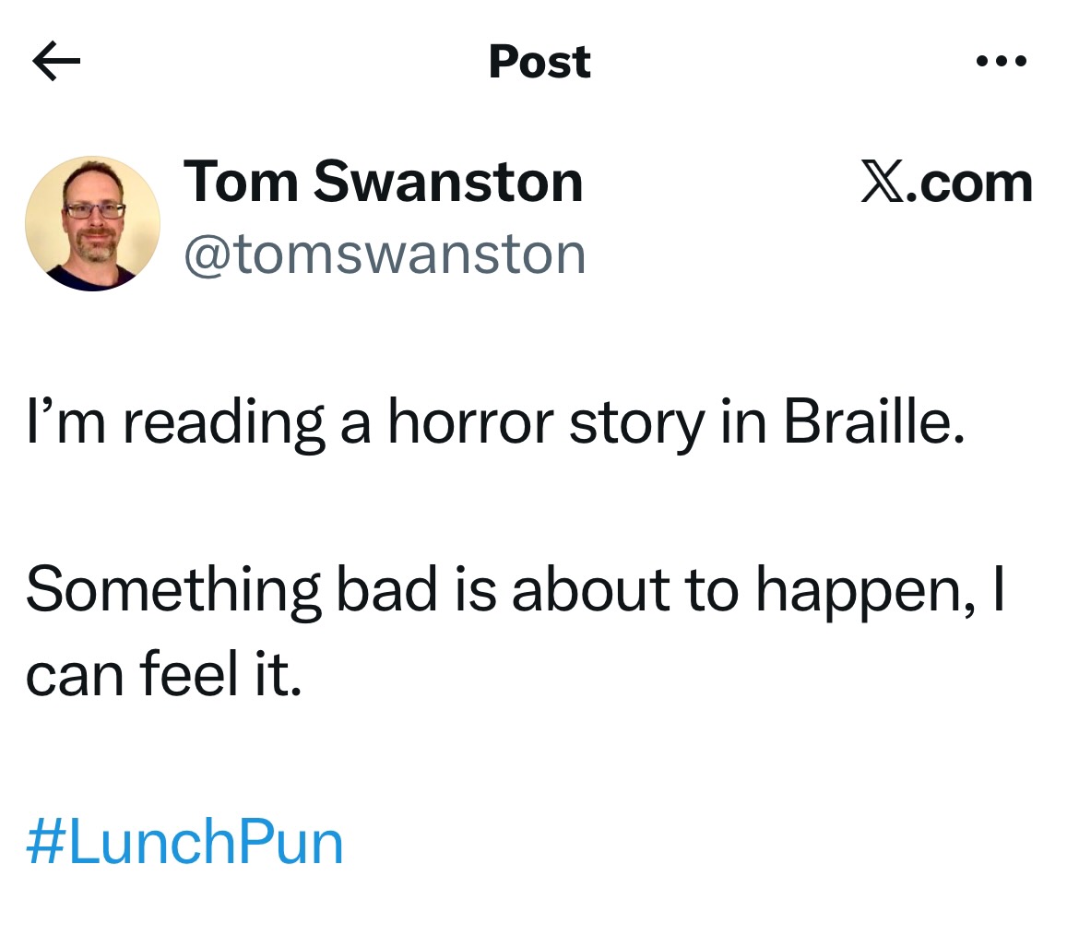The height and width of the screenshot is (947, 1079).
Task: Go back using the left arrow
Action: pyautogui.click(x=55, y=63)
